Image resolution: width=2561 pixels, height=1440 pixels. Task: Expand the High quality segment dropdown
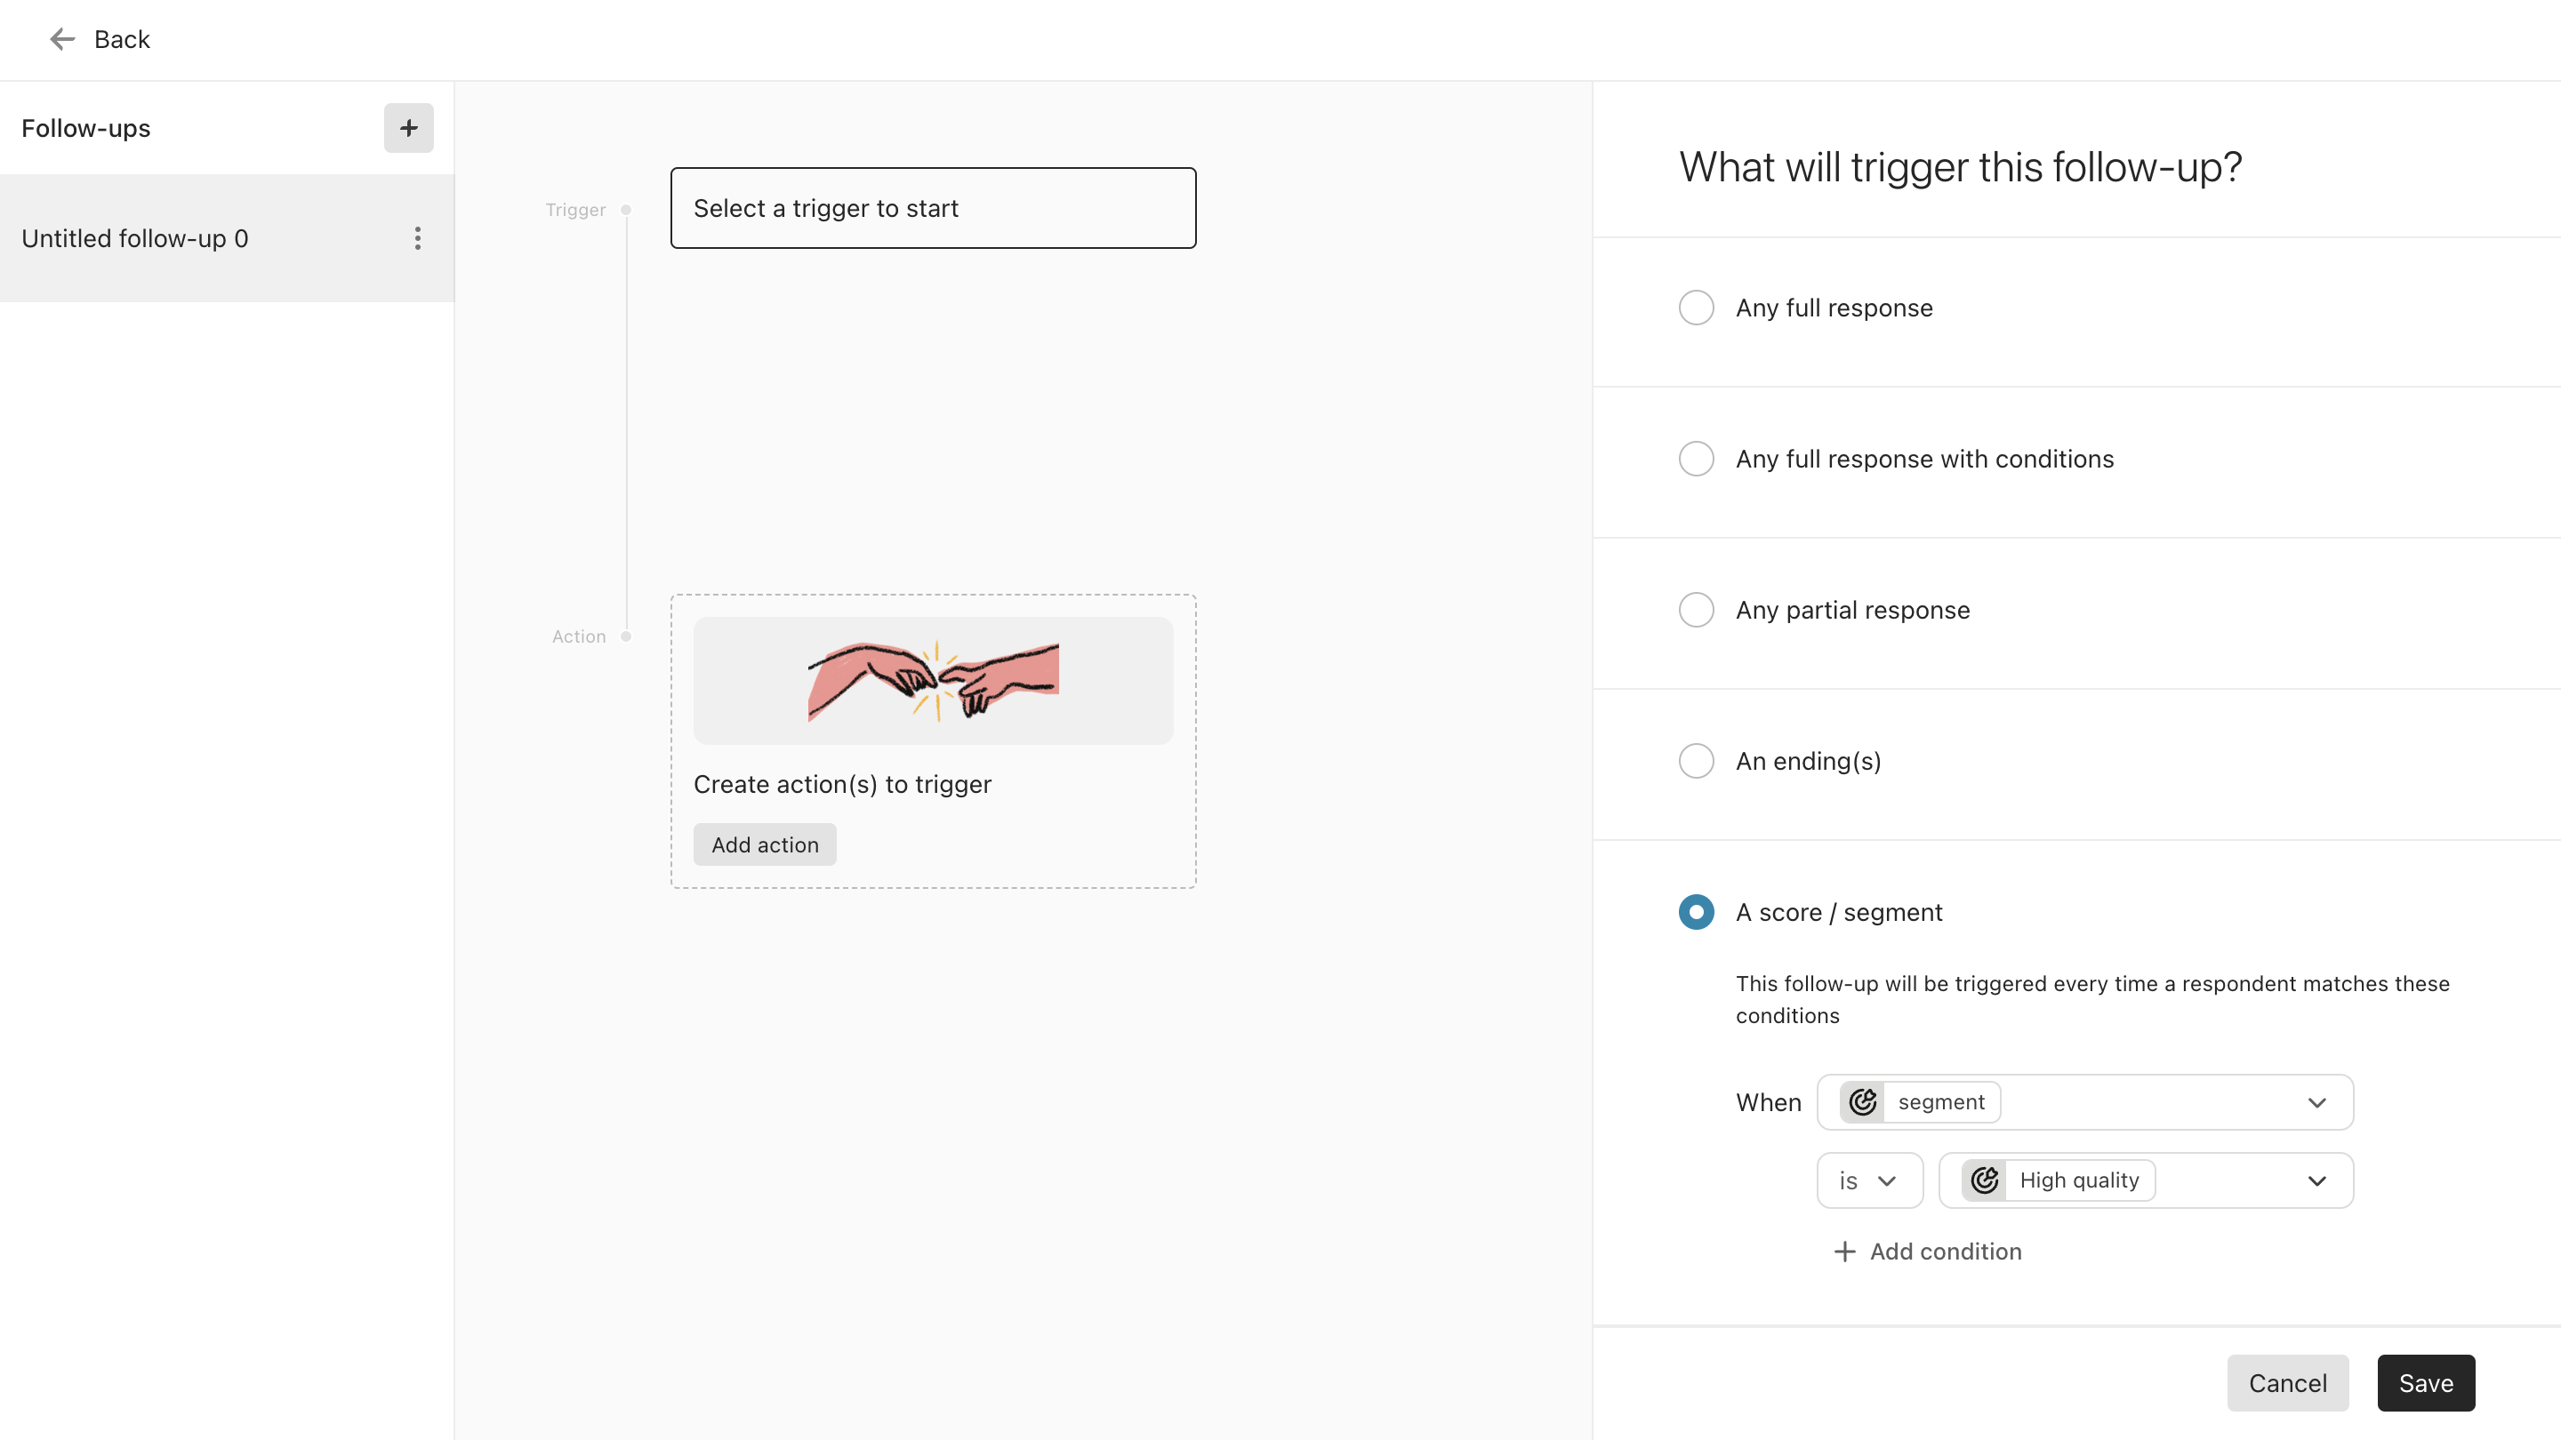coord(2320,1180)
